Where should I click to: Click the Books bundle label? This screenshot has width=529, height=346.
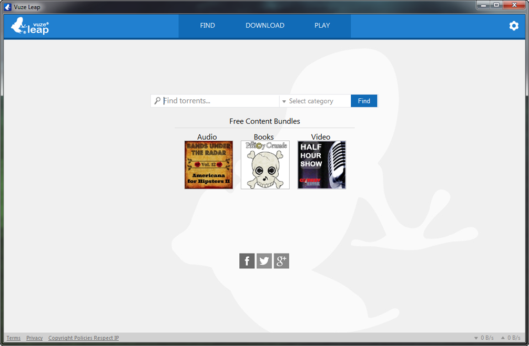click(x=264, y=137)
